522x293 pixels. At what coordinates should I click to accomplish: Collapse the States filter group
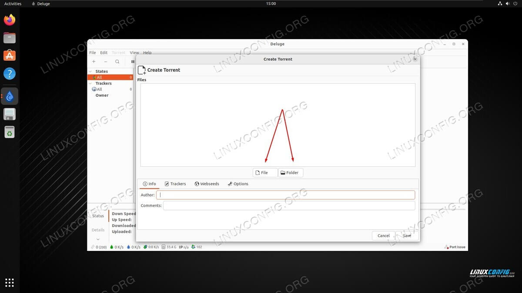click(x=91, y=72)
